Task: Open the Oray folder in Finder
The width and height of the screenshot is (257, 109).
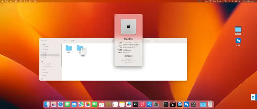Action: coord(69,48)
